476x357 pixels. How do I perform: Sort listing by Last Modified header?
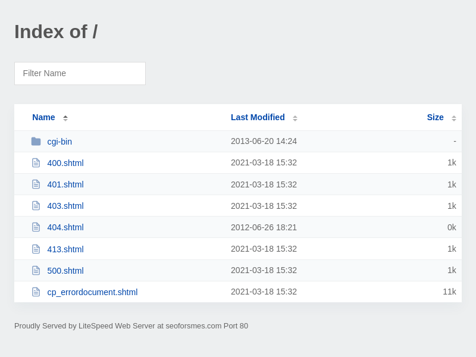tap(258, 117)
